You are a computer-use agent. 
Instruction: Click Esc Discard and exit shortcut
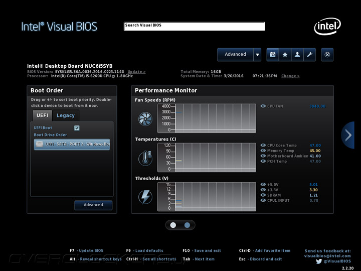[x=260, y=259]
